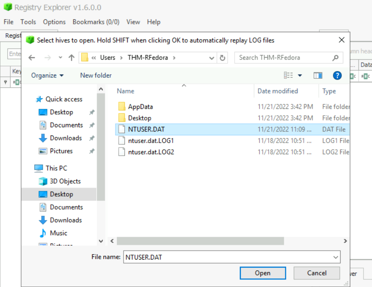Toggle the preview pane icon

(318, 76)
